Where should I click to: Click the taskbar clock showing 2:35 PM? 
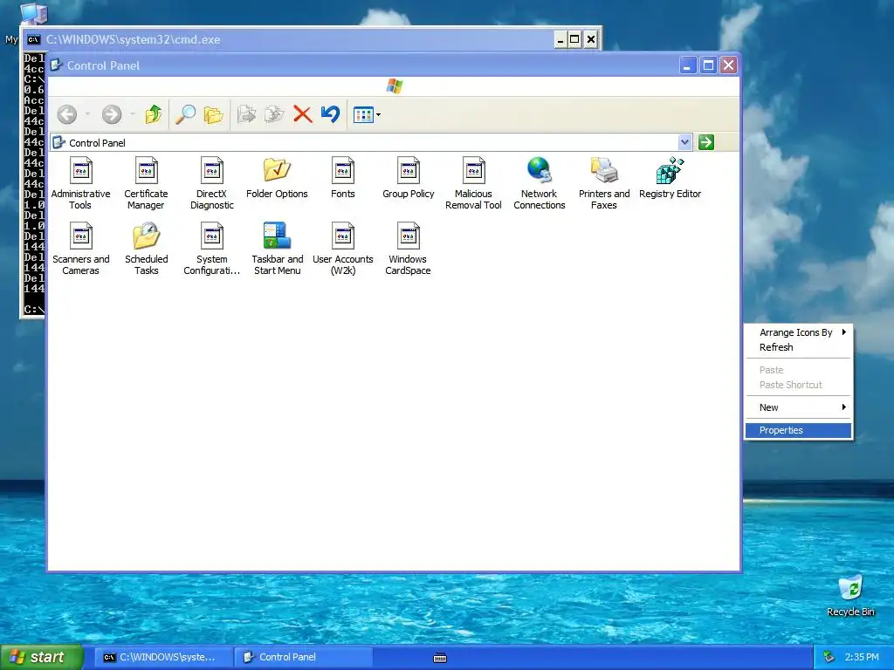pos(862,657)
